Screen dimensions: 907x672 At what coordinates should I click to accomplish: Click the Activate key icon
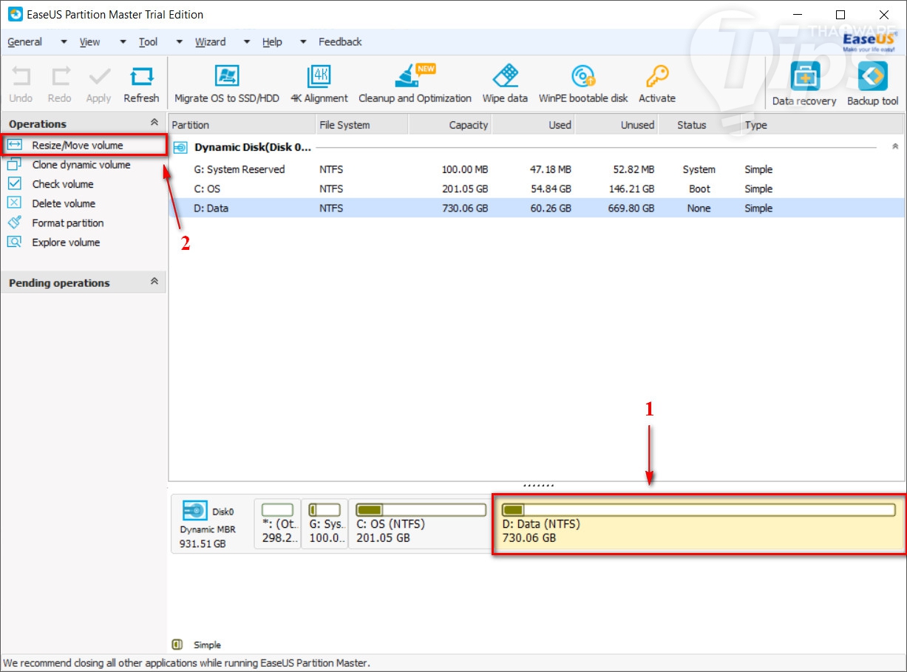(x=657, y=77)
